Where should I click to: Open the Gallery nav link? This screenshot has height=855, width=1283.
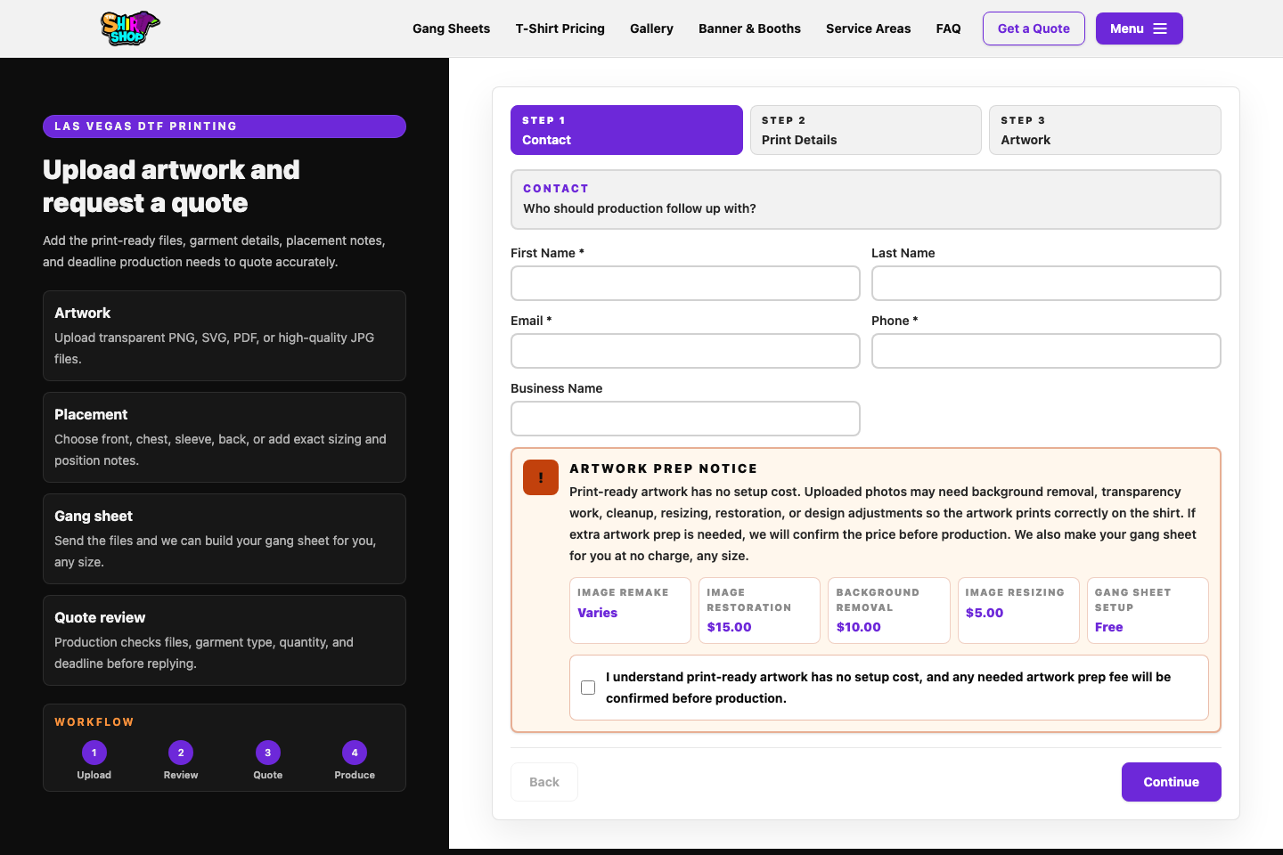click(651, 28)
